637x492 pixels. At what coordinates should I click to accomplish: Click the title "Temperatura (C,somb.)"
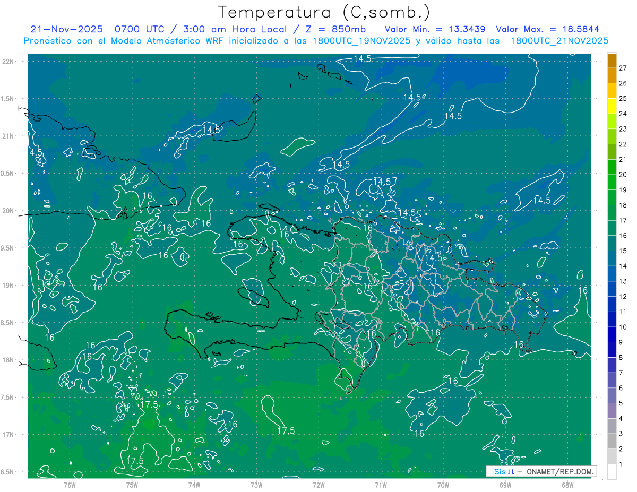pos(324,12)
